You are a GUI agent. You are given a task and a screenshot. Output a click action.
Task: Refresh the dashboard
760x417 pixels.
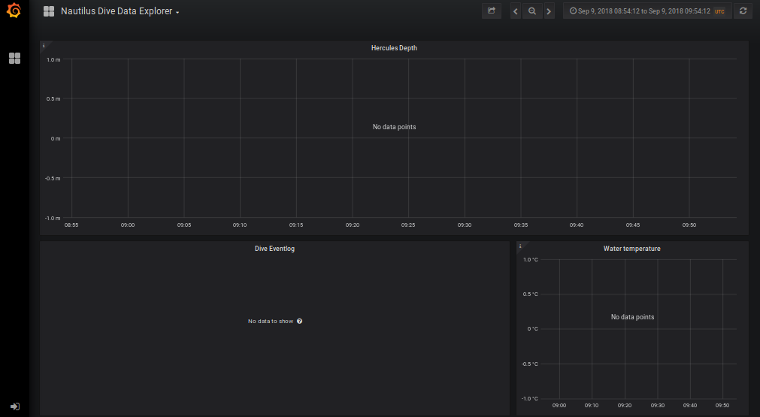[x=743, y=11]
